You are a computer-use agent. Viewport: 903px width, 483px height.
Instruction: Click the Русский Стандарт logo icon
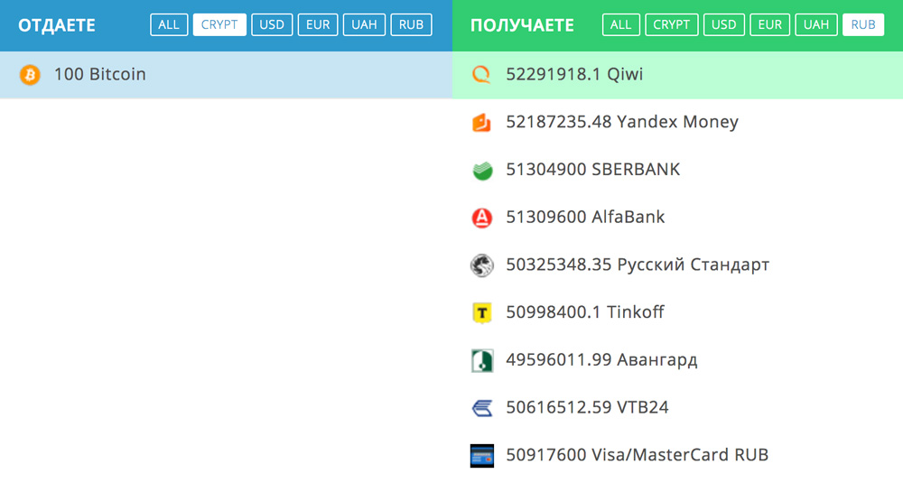[x=482, y=265]
